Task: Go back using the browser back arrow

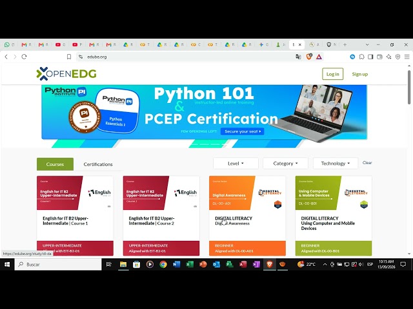Action: coord(6,57)
